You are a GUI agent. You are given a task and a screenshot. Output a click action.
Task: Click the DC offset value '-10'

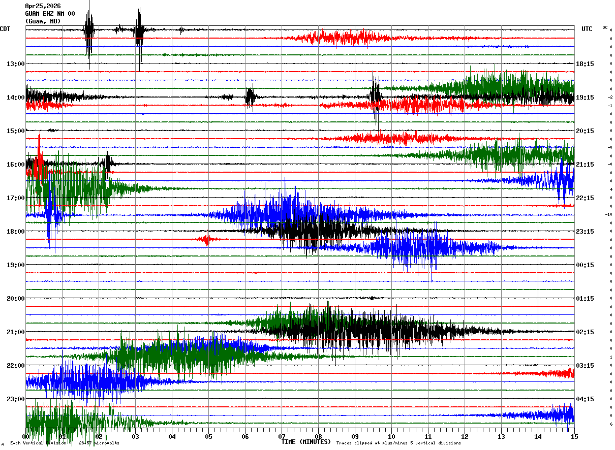click(x=608, y=214)
